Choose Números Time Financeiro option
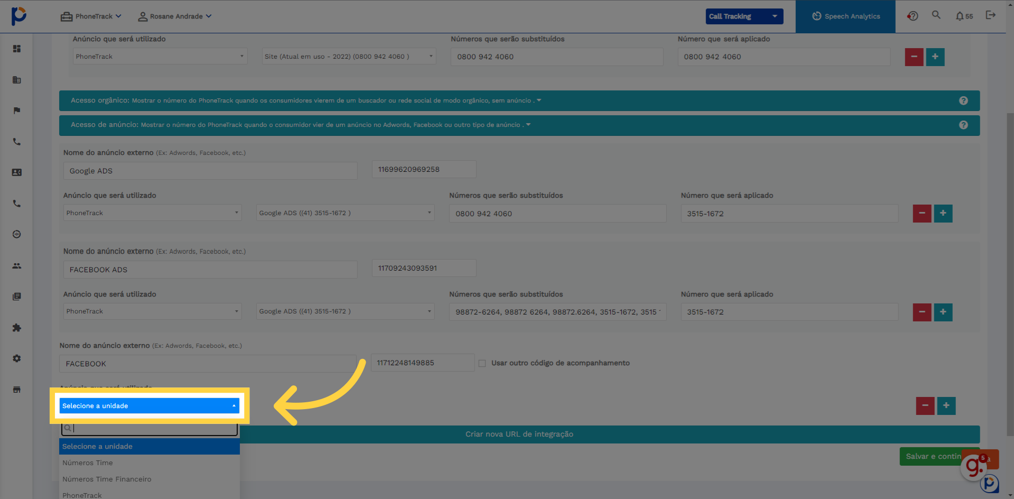1014x499 pixels. pyautogui.click(x=150, y=479)
